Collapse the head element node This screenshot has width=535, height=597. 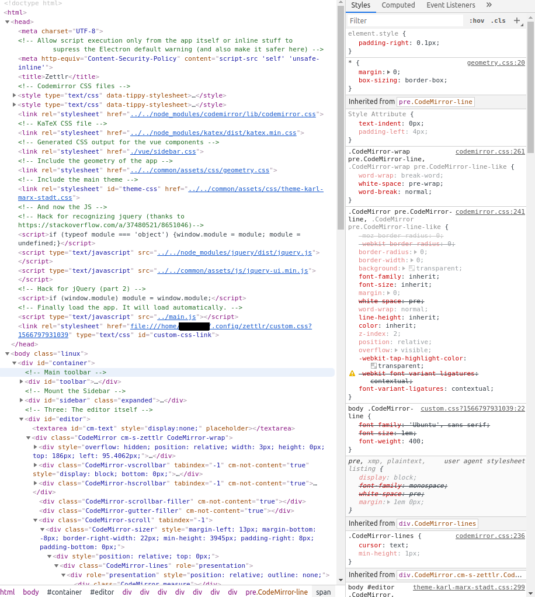click(7, 22)
